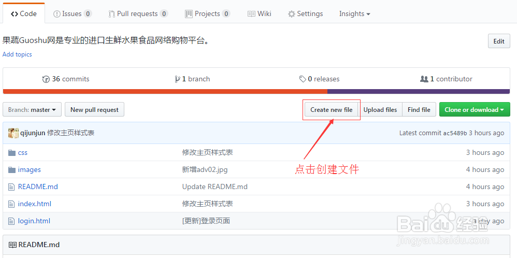Click the repository description text
This screenshot has height=258, width=517.
[x=106, y=40]
